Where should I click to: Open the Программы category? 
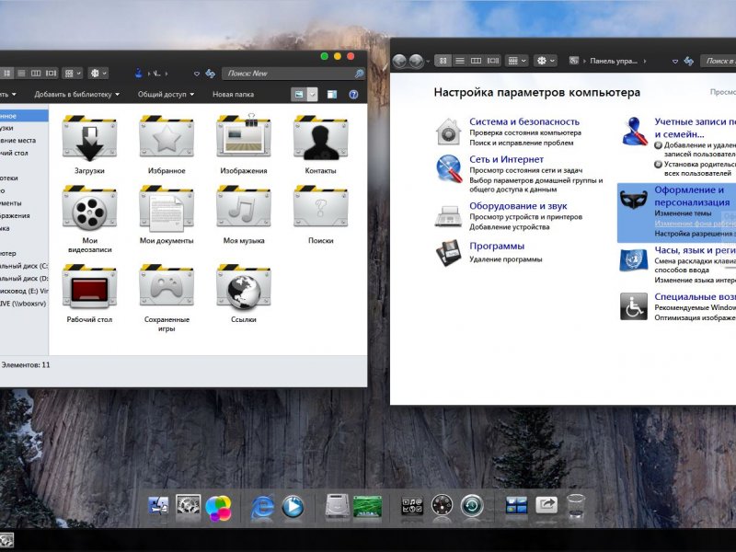pyautogui.click(x=497, y=246)
